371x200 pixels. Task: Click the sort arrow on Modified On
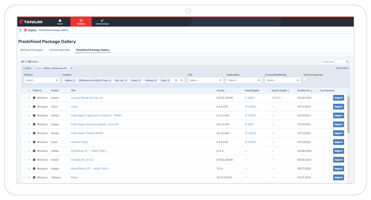[x=312, y=91]
